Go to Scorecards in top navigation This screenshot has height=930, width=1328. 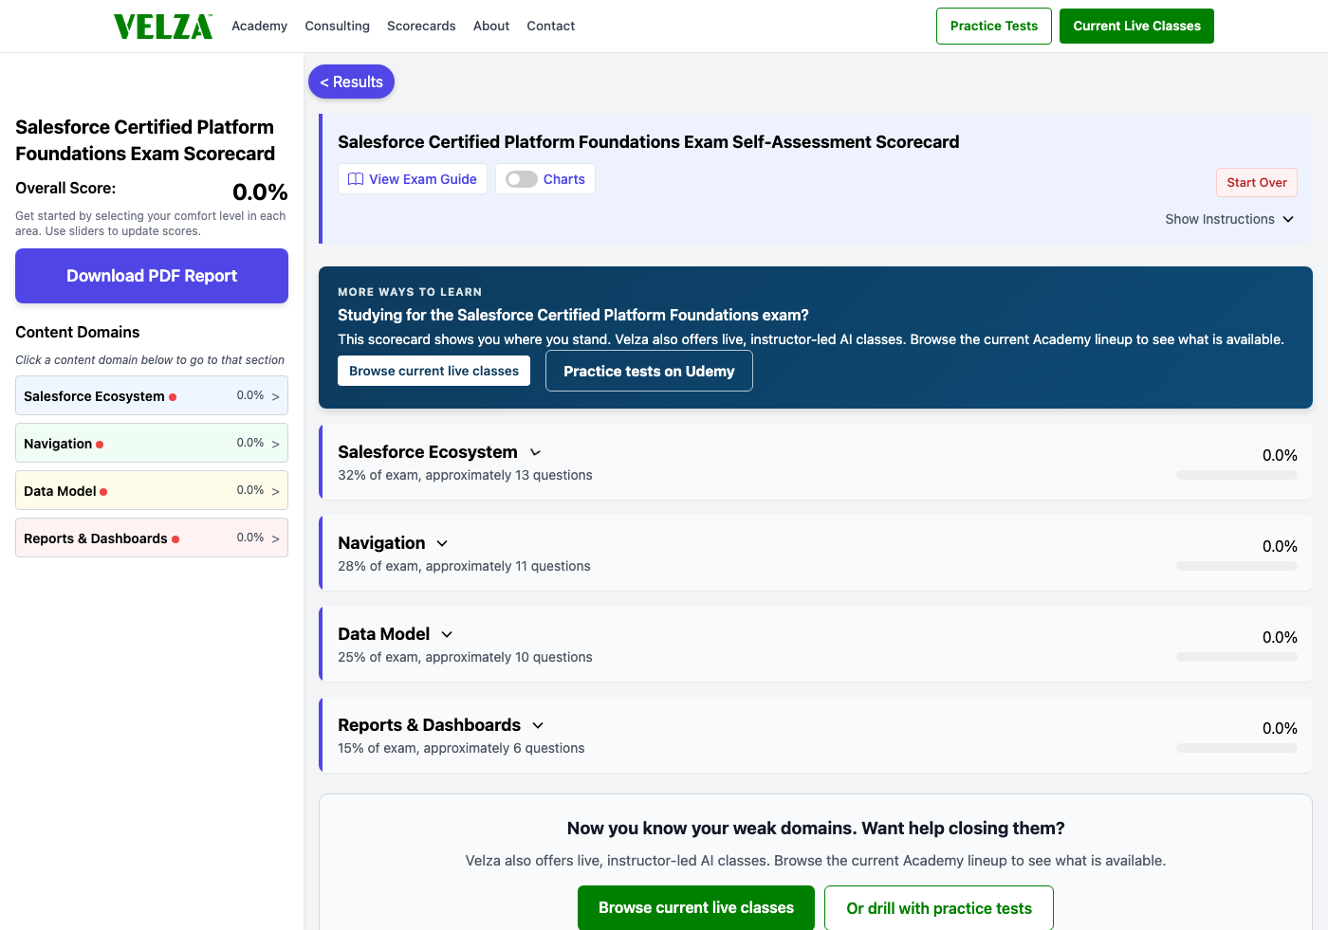coord(421,26)
